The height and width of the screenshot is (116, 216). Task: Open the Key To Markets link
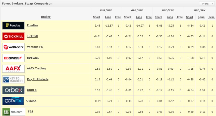38,79
